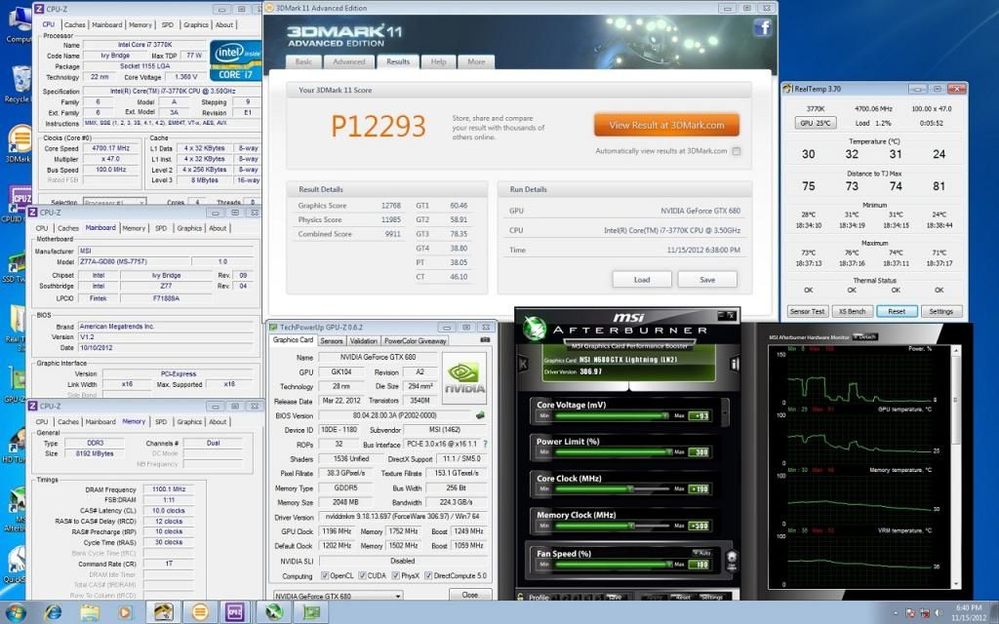
Task: Click the XS Bench button in RealTemp
Action: 852,311
